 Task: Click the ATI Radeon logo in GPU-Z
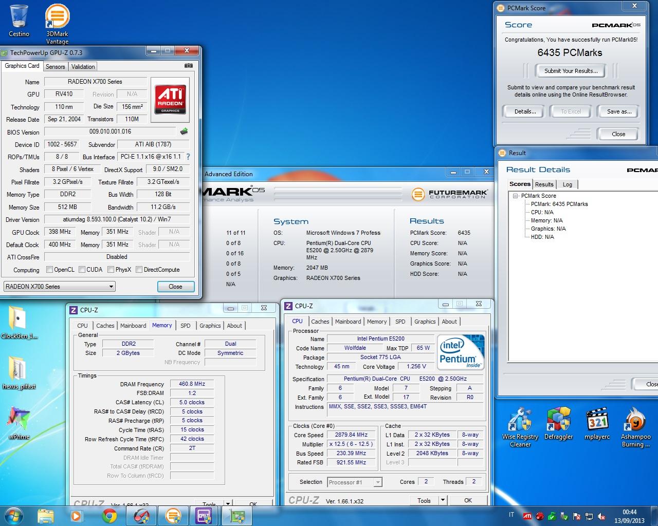(x=170, y=100)
